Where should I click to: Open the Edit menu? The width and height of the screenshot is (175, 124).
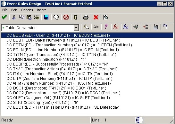coord(14,10)
